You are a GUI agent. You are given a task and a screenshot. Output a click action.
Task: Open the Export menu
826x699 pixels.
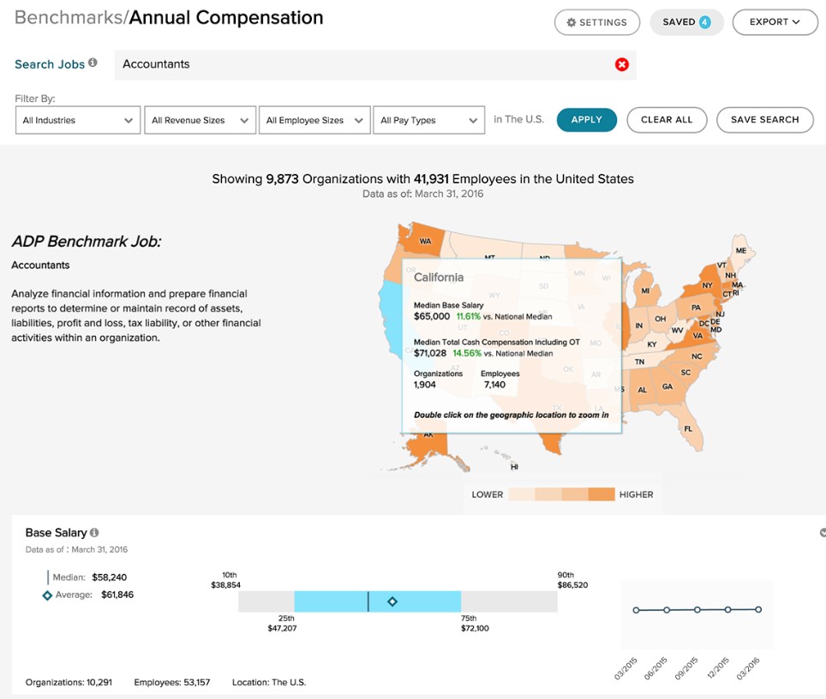coord(775,22)
